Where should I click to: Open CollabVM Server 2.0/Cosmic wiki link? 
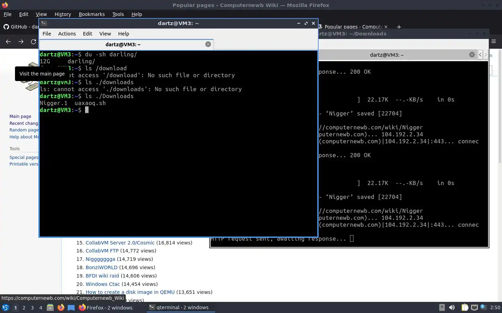tap(120, 243)
